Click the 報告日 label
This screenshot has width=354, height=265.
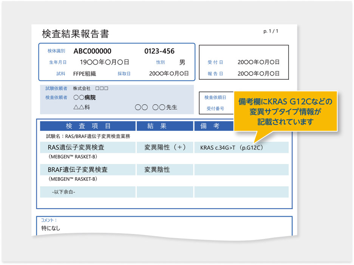point(215,74)
